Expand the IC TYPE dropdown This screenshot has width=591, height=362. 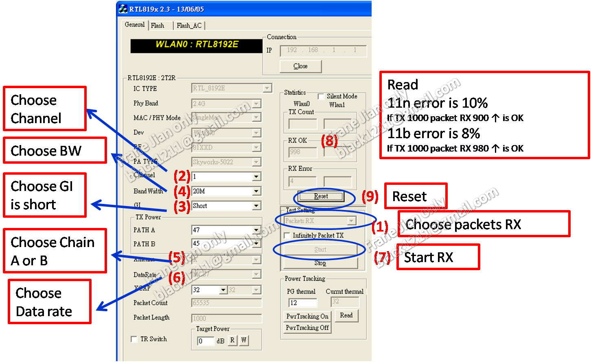click(267, 88)
